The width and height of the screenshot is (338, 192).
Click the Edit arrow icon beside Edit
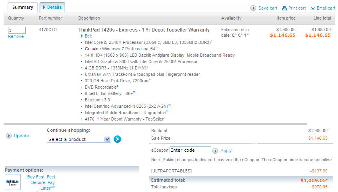82,36
